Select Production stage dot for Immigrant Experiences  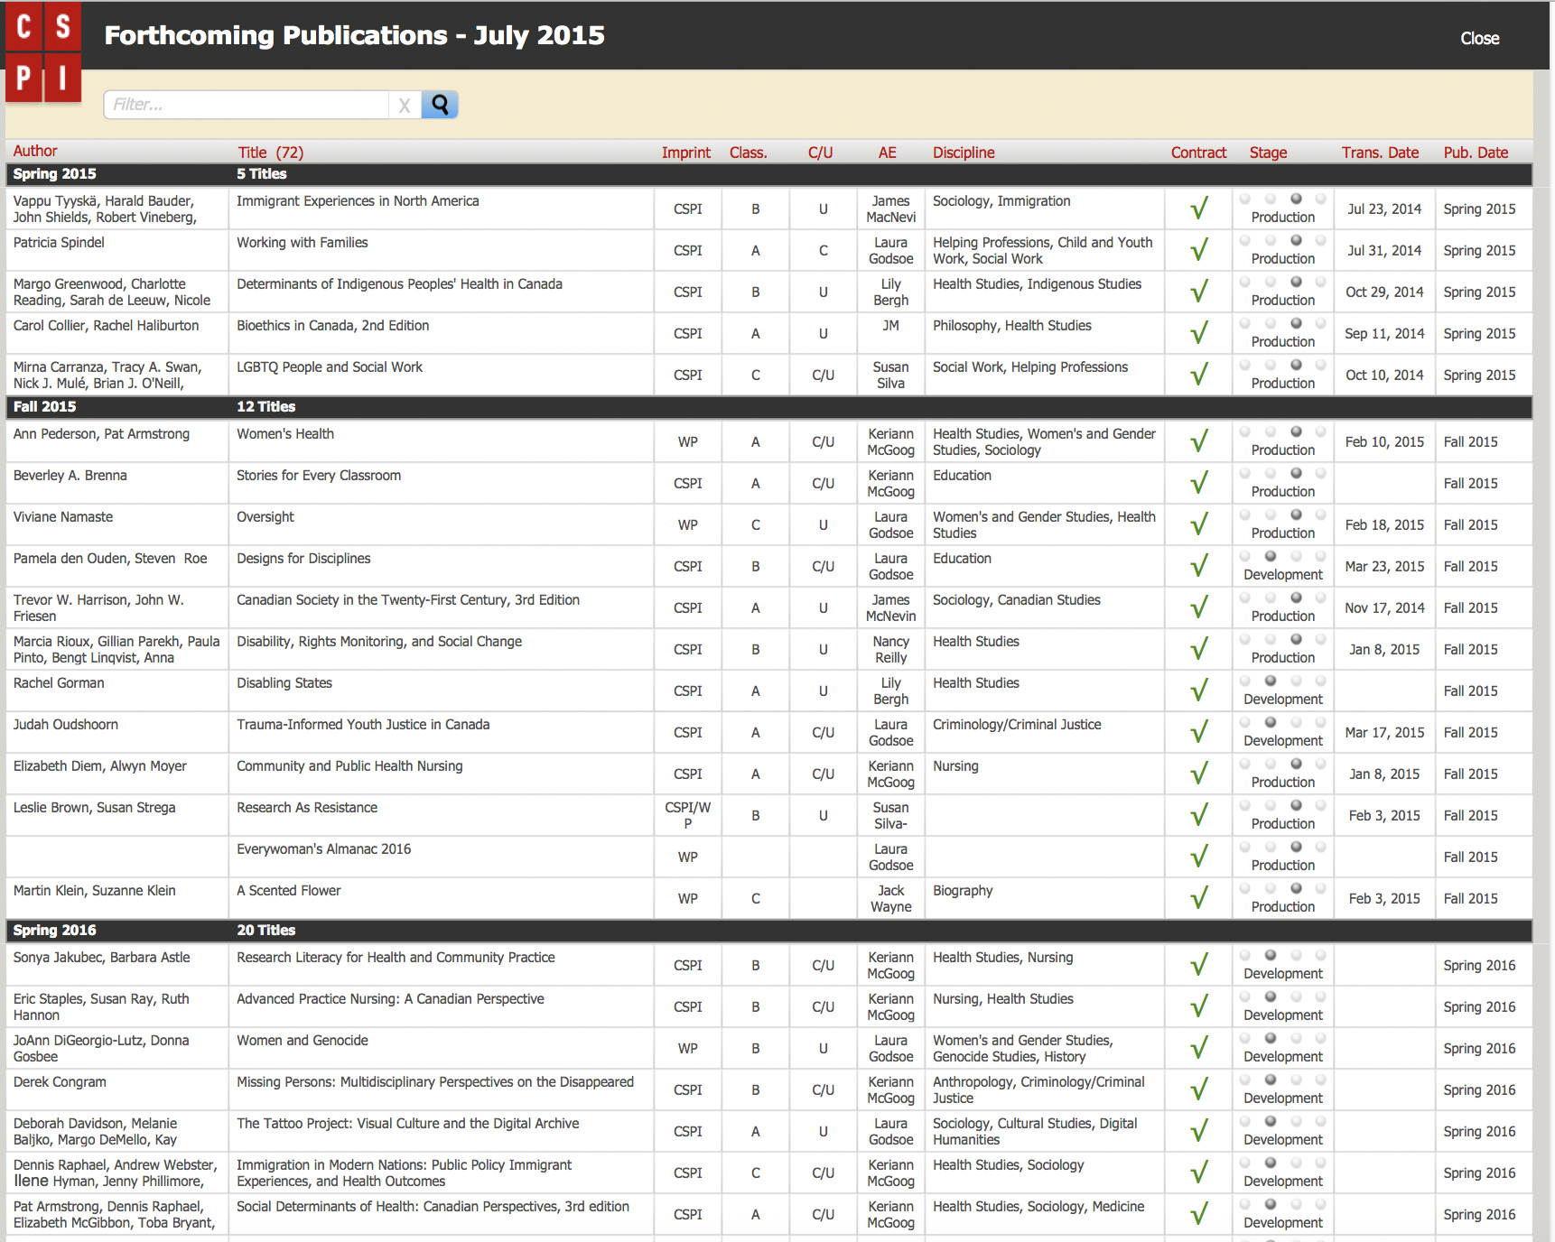pyautogui.click(x=1296, y=199)
